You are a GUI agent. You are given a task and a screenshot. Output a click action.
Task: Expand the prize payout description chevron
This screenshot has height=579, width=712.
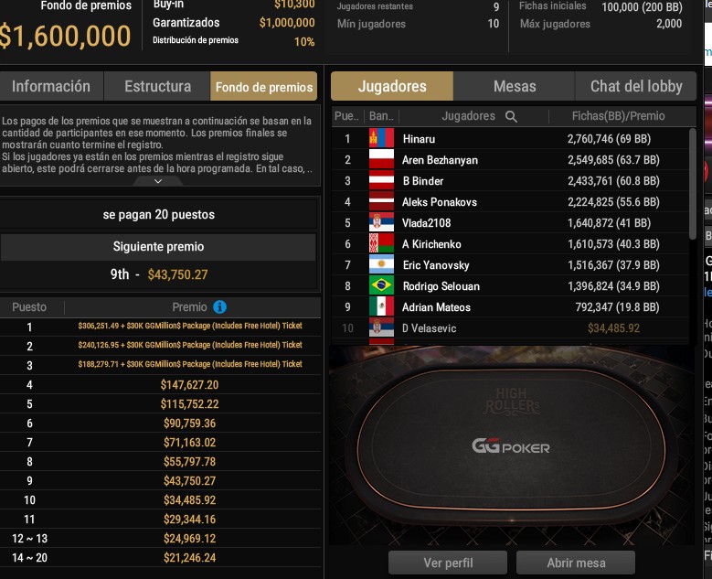coord(158,181)
